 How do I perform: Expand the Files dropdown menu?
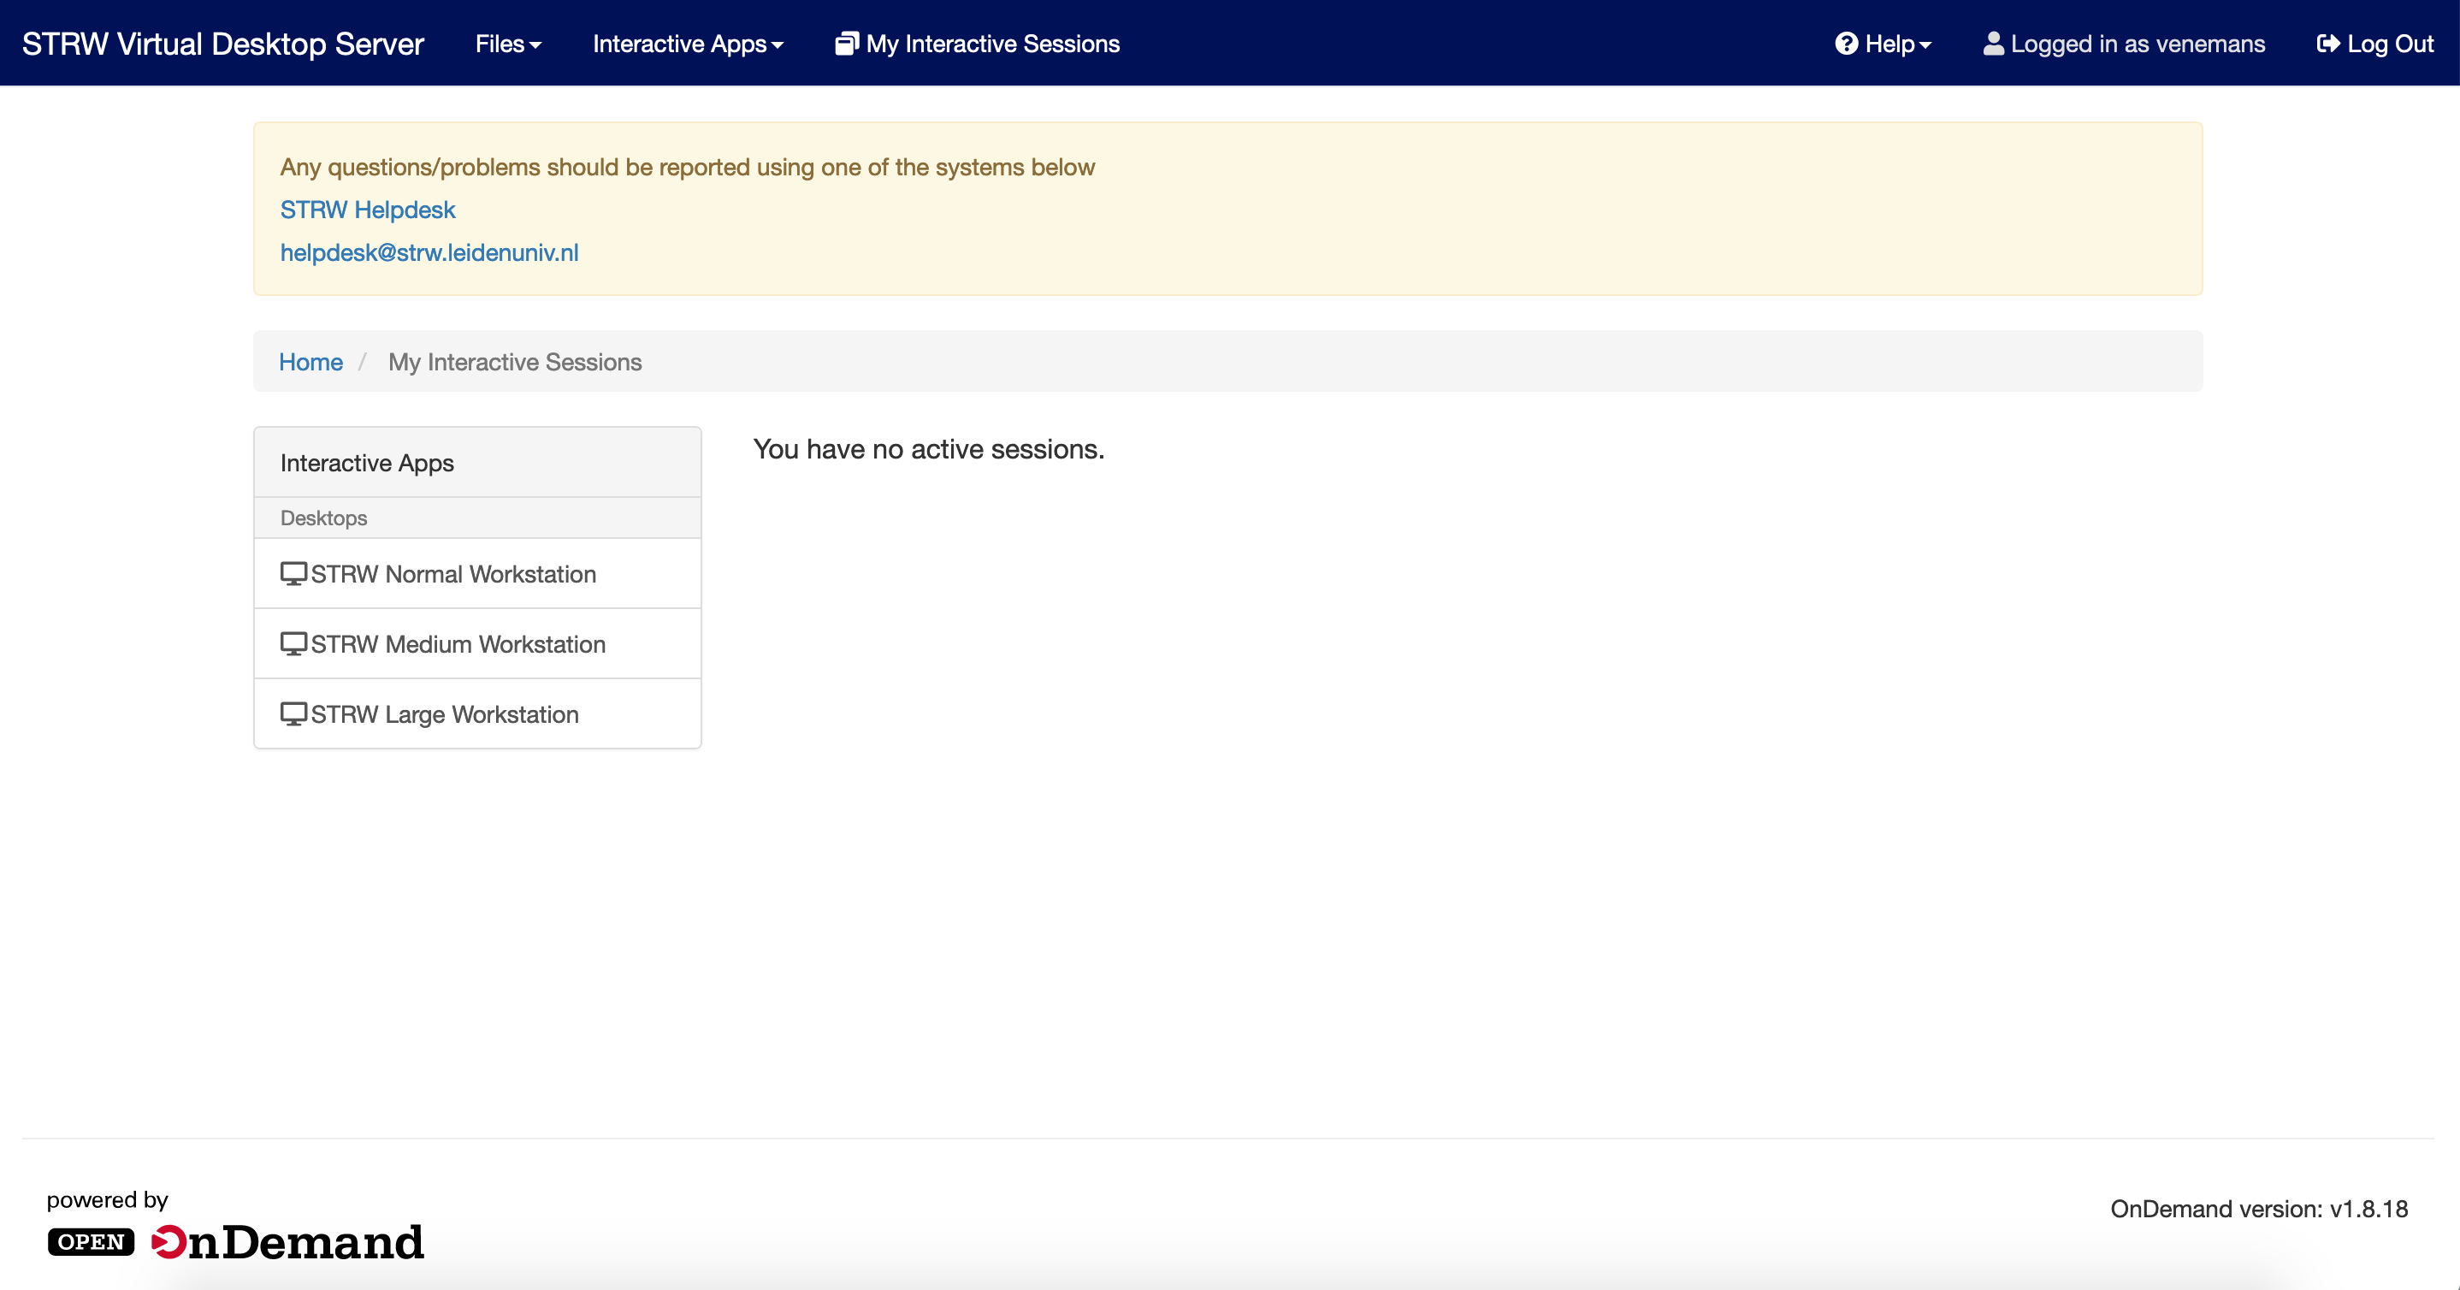tap(508, 44)
